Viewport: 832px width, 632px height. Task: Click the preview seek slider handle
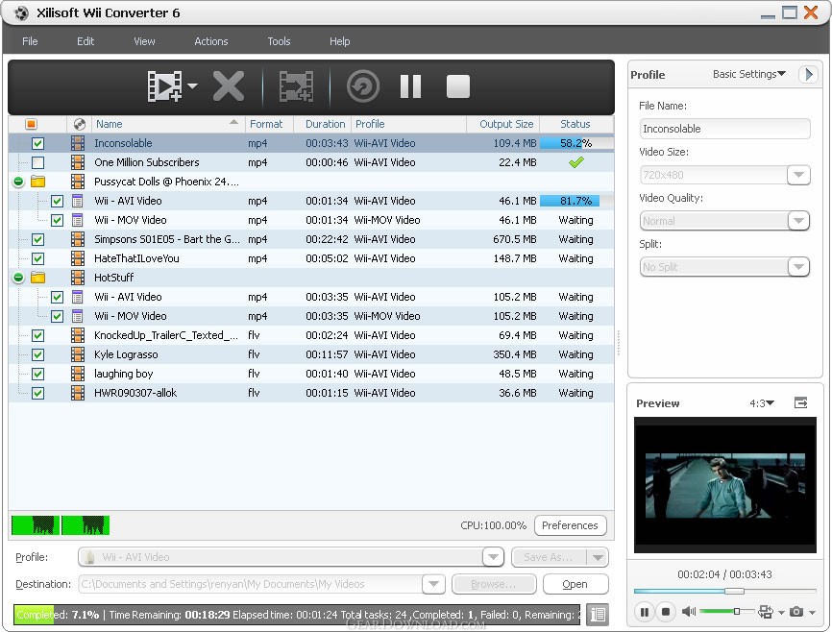coord(734,591)
